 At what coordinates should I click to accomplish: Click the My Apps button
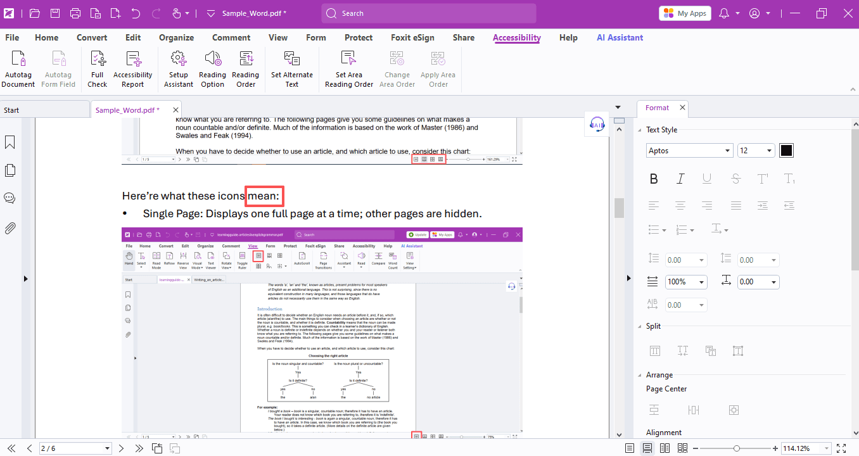[685, 13]
